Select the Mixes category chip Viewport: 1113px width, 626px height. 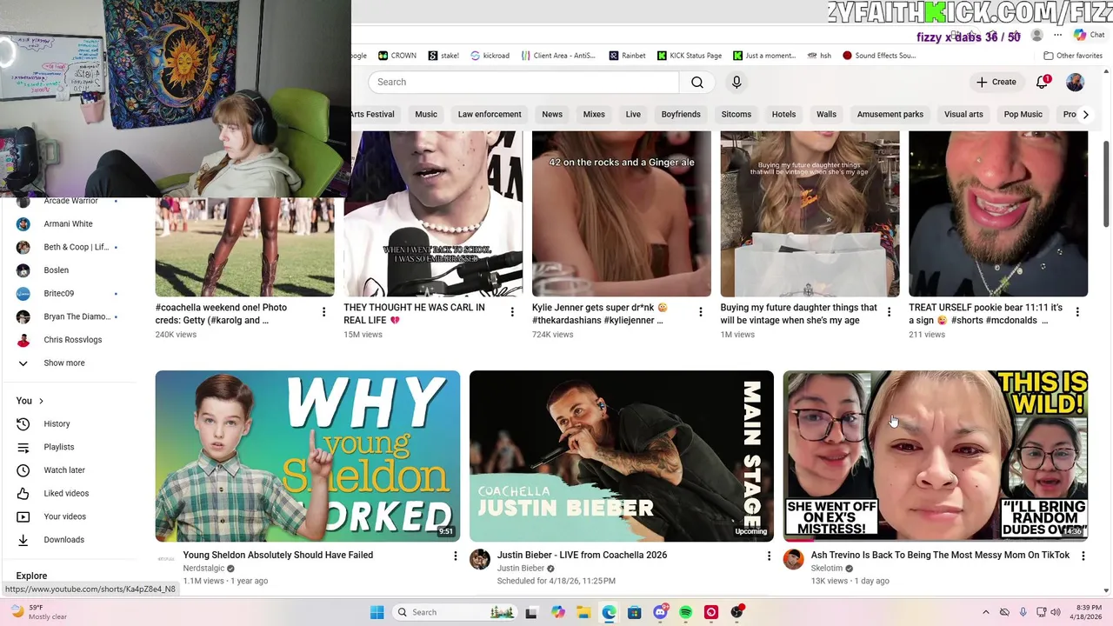pyautogui.click(x=594, y=114)
